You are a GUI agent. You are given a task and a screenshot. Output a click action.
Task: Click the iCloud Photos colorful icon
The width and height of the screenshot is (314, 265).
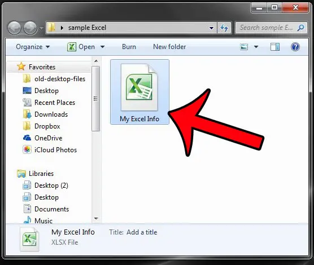pyautogui.click(x=27, y=149)
